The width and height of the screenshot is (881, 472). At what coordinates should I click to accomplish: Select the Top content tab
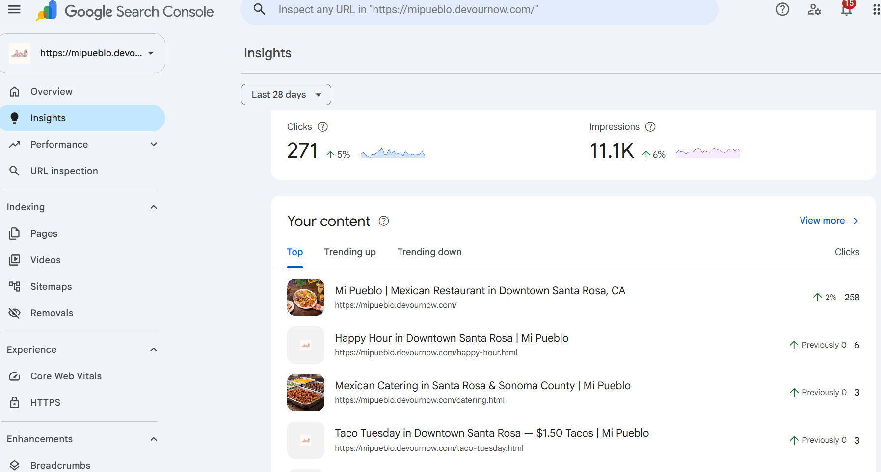tap(295, 252)
